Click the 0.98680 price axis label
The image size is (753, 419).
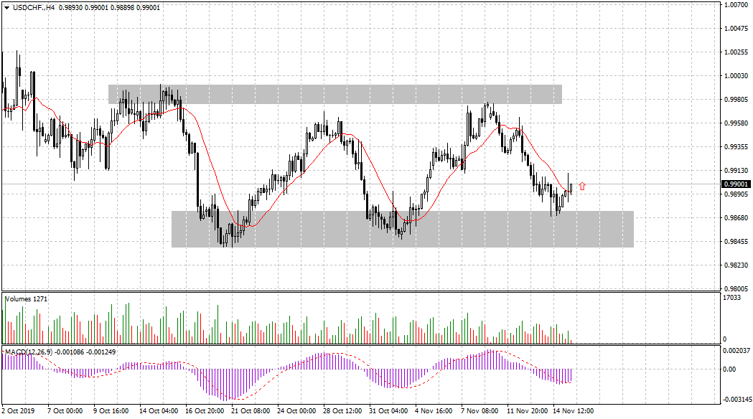pos(736,218)
